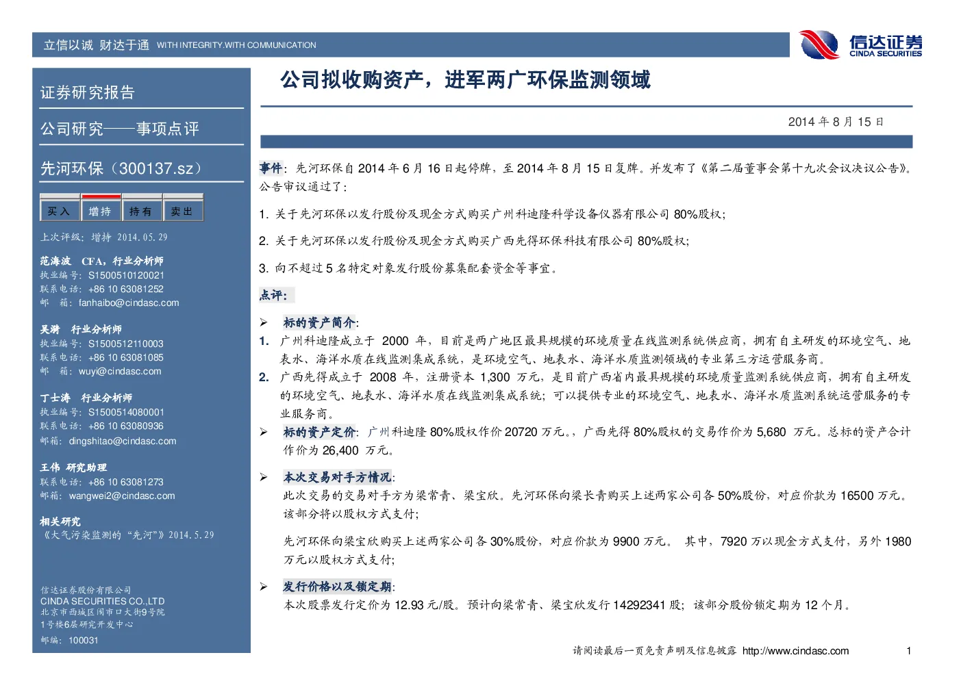Click the 事件 label
Image resolution: width=961 pixels, height=679 pixels.
(271, 168)
